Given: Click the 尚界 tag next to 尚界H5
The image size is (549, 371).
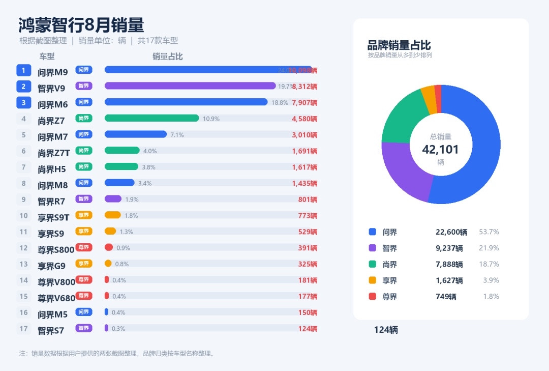Looking at the screenshot, I should coord(84,166).
